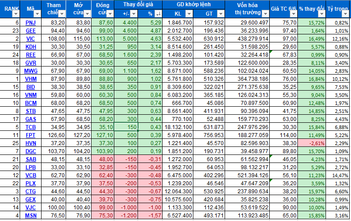Select market cap cell 438.279.914
Viewport: 351px width, 221px height.
247,39
